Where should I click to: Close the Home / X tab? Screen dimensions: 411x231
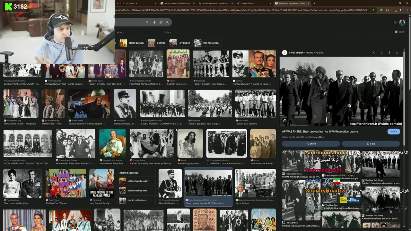tap(156, 3)
